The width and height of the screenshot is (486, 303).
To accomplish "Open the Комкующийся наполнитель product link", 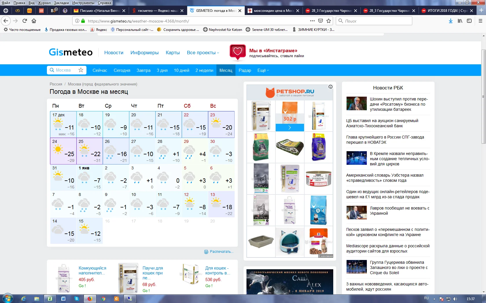I will pos(92,270).
